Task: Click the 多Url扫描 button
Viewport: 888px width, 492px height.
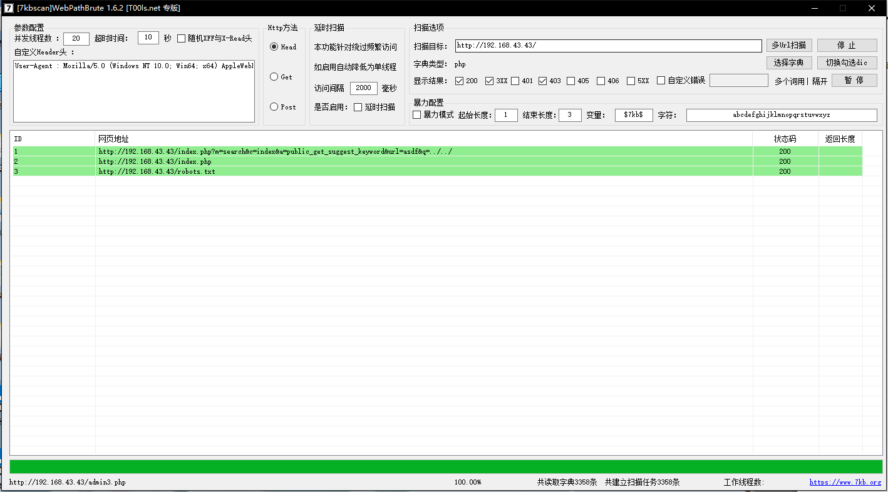Action: tap(790, 45)
